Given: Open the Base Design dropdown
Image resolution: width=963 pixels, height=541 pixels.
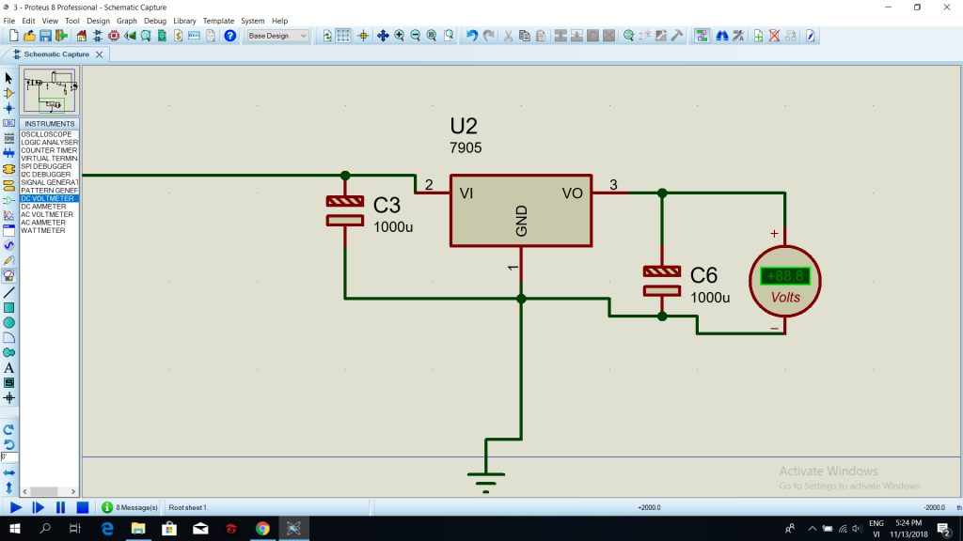Looking at the screenshot, I should click(x=277, y=37).
